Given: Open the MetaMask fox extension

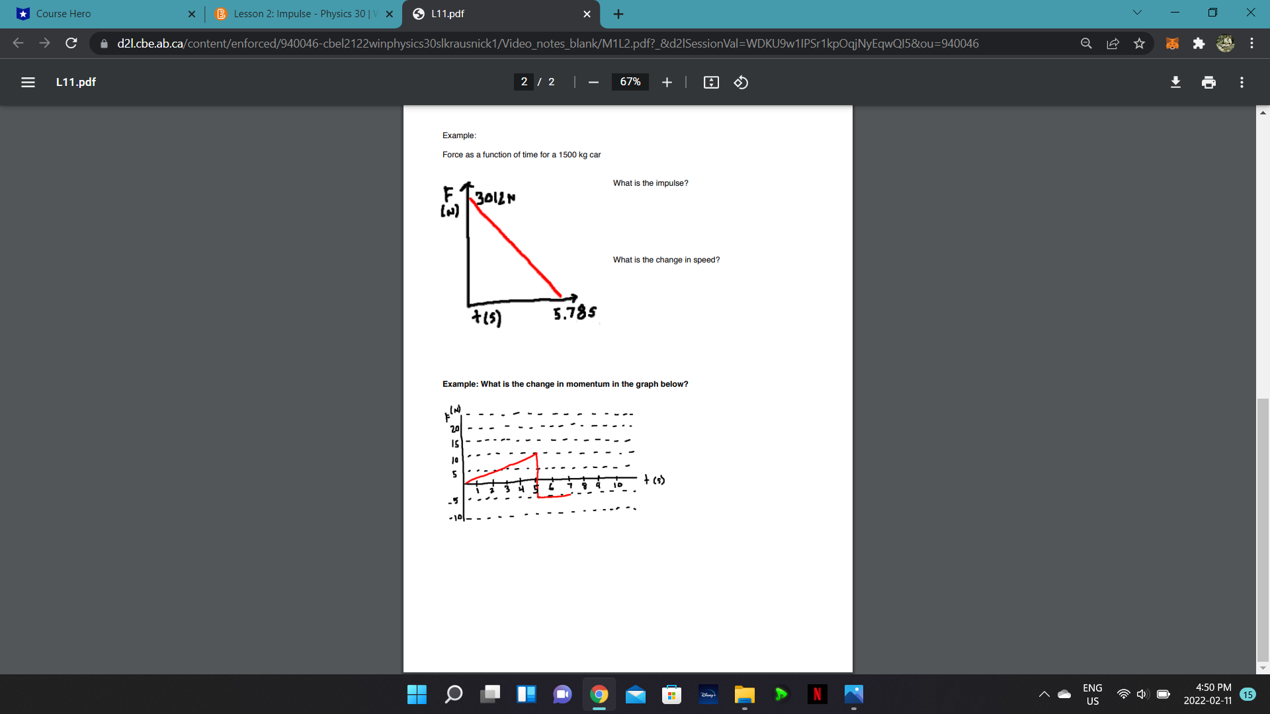Looking at the screenshot, I should 1172,43.
